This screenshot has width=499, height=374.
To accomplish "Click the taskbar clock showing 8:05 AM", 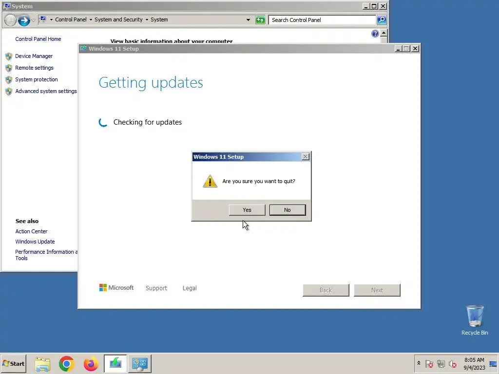I will point(474,363).
